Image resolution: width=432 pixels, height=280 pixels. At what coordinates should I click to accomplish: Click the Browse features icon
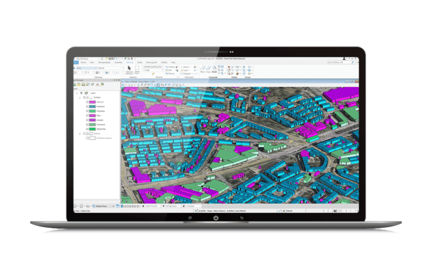pos(170,73)
